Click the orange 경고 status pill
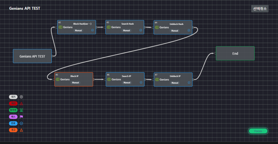Viewport: 278px width, 144px height. point(13,130)
